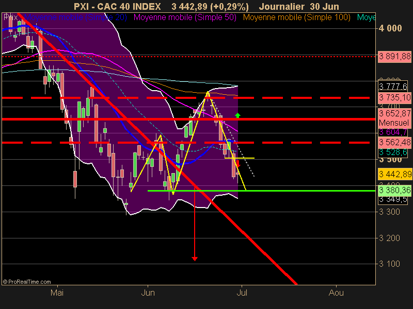Click the red level label 3 562,48
413x309 pixels.
point(394,143)
